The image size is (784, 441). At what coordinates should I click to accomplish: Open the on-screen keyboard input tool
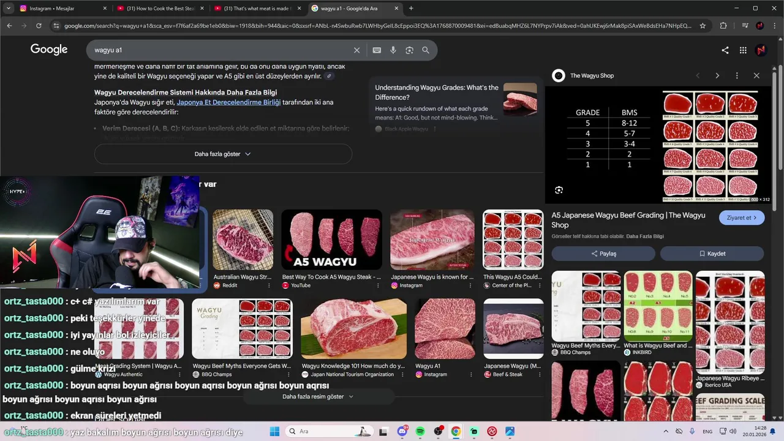pos(377,50)
